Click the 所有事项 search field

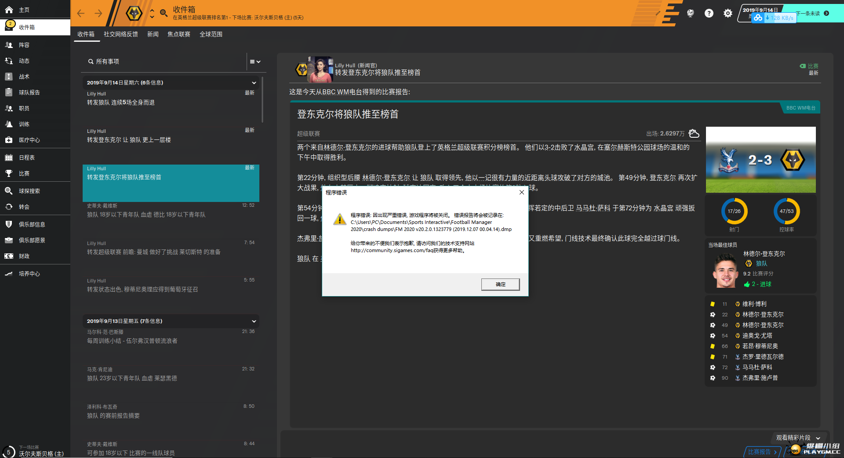point(165,62)
